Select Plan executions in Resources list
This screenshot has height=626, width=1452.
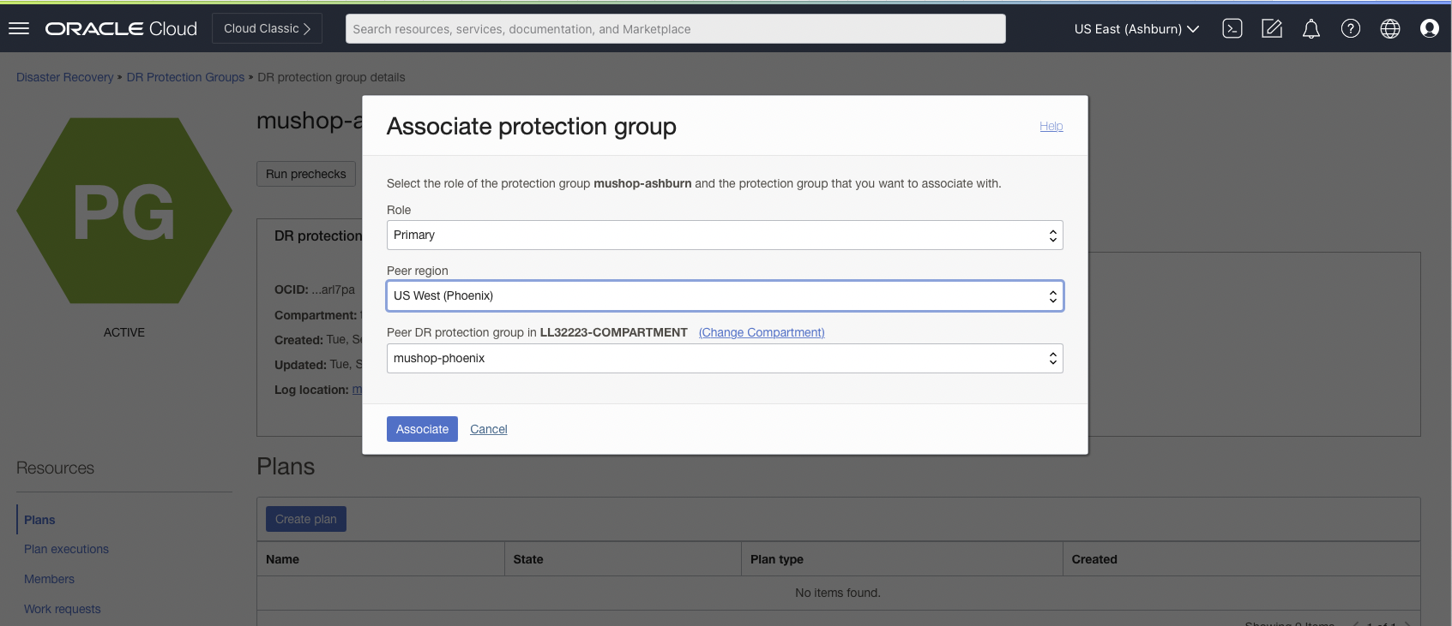(66, 549)
